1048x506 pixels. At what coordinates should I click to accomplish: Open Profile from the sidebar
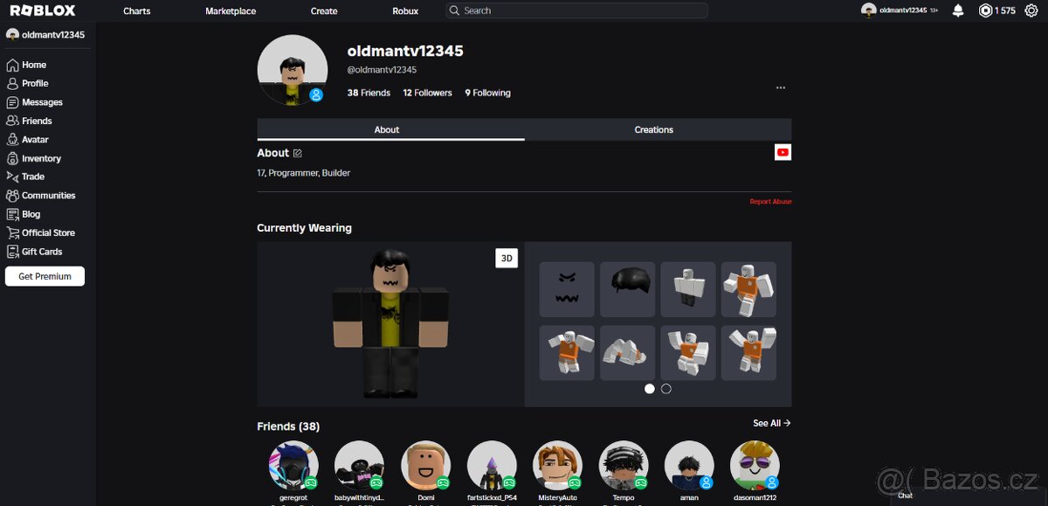(28, 83)
